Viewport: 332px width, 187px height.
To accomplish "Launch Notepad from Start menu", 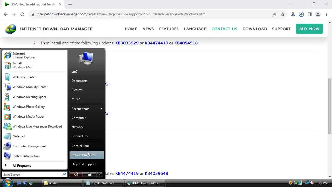I will click(x=34, y=136).
